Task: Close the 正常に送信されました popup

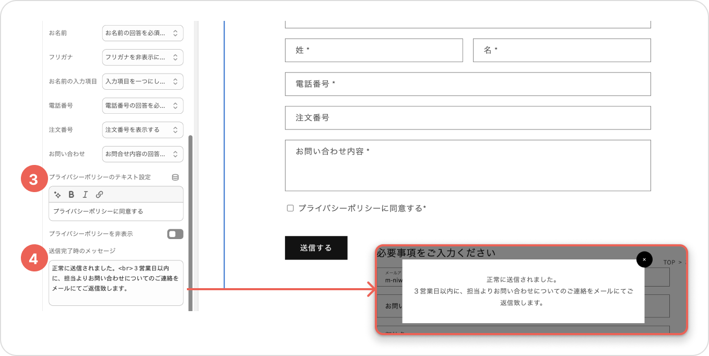Action: coord(644,259)
